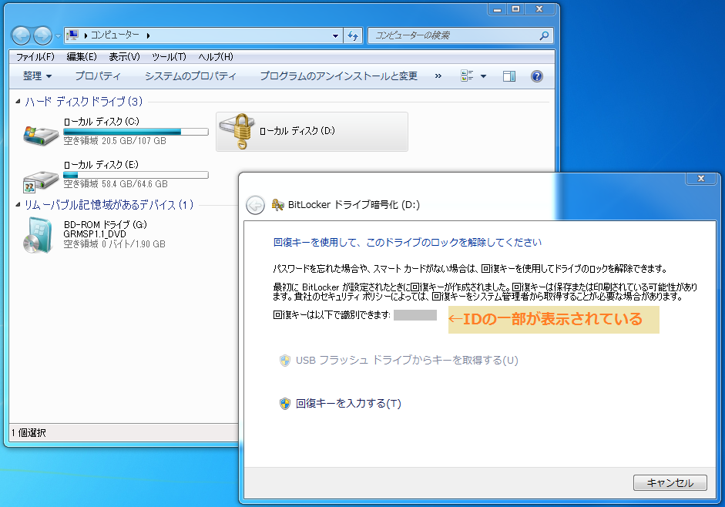Click the C: drive capacity bar
This screenshot has width=725, height=507.
[136, 132]
